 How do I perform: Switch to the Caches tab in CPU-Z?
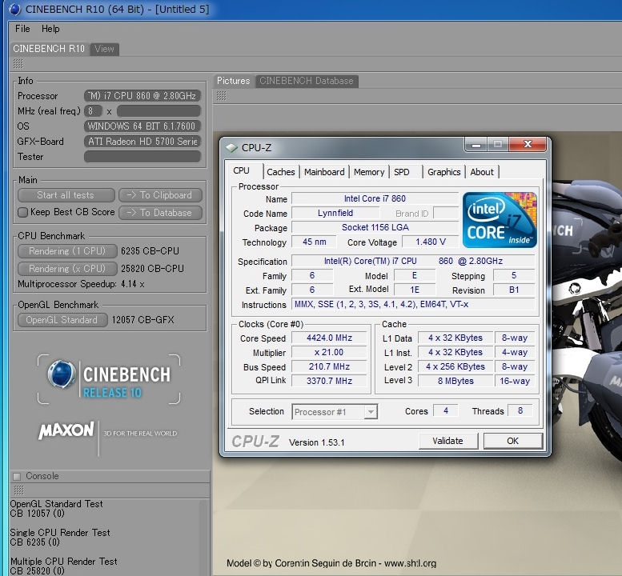point(281,172)
